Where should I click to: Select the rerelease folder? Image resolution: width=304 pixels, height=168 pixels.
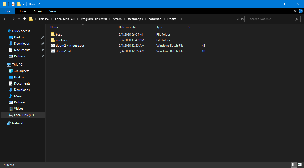coord(62,40)
